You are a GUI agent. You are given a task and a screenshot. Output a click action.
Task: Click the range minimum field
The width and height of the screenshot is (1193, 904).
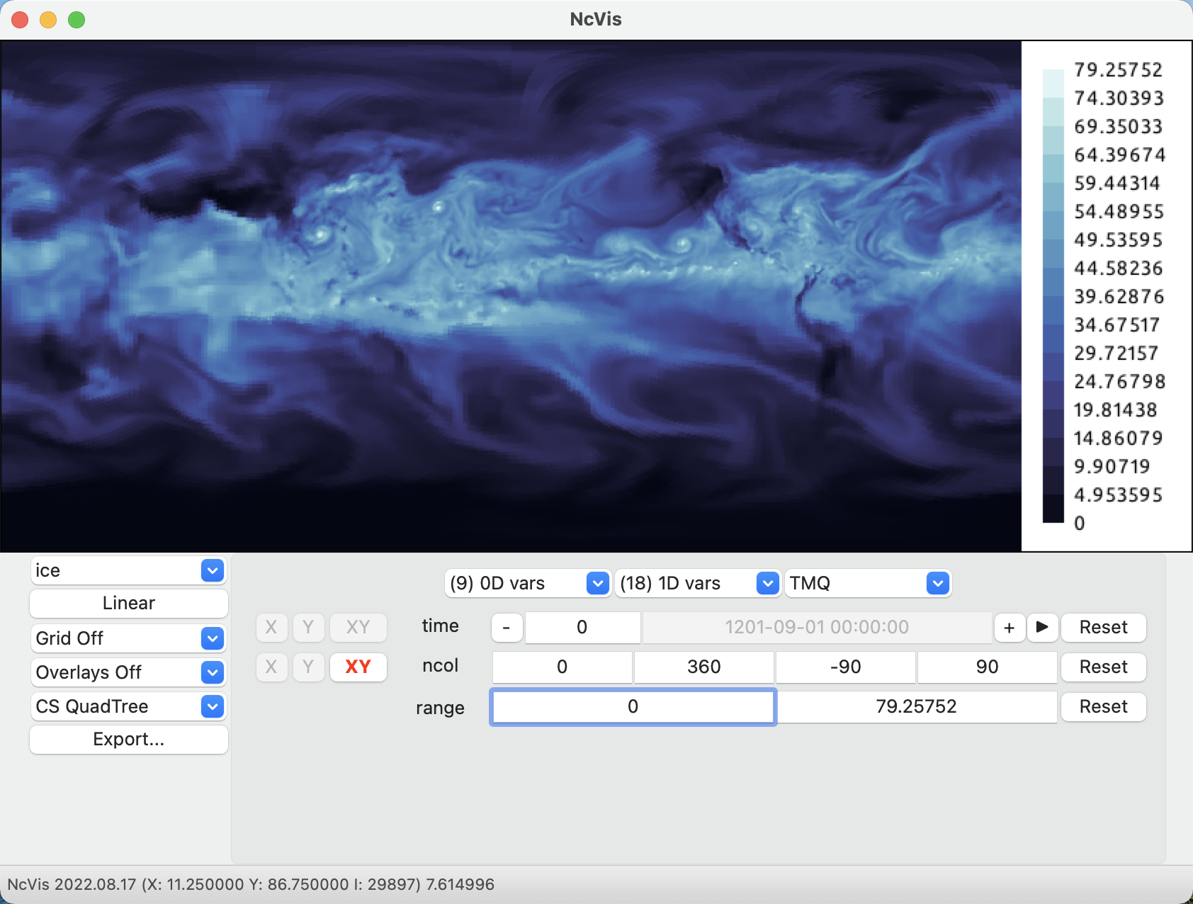[633, 707]
